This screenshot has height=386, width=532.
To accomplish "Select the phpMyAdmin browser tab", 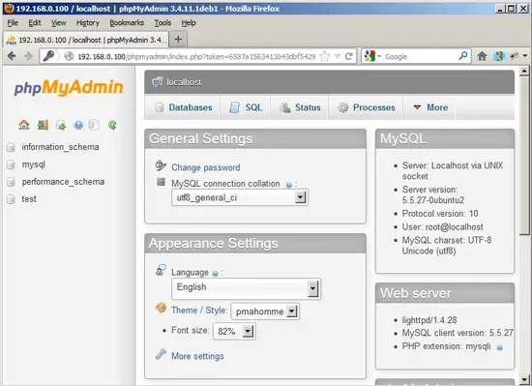I will point(87,40).
